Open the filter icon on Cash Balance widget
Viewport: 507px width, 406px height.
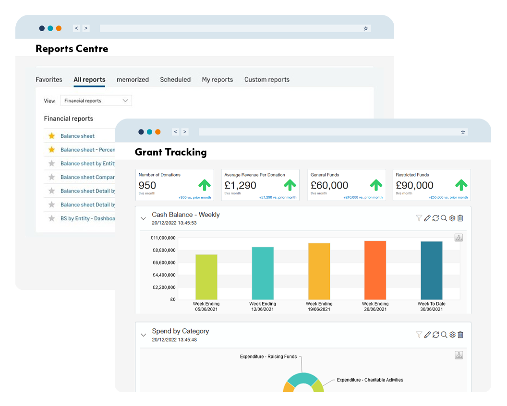(x=419, y=218)
